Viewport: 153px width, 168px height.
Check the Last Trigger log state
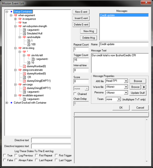pyautogui.click(x=56, y=160)
